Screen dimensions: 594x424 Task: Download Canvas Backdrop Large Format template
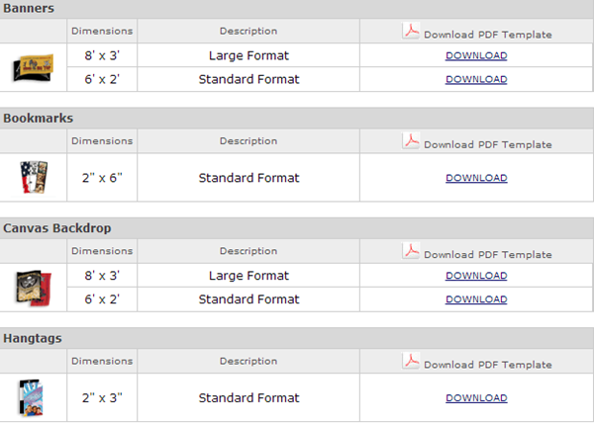point(476,276)
